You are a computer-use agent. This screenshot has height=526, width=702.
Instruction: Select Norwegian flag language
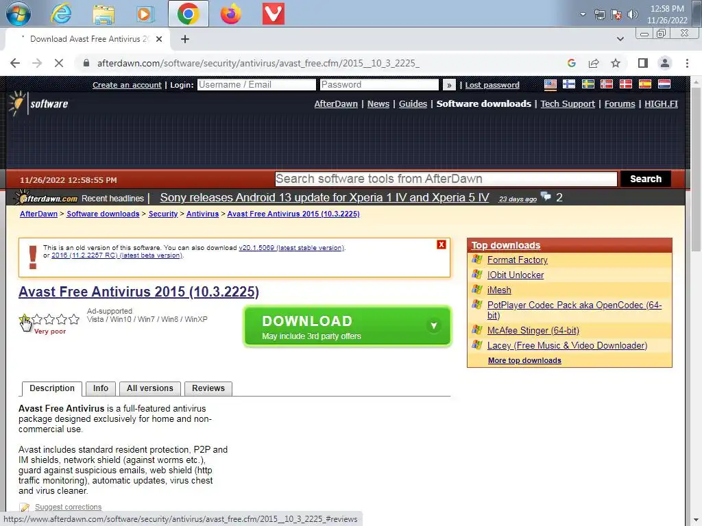pos(607,84)
